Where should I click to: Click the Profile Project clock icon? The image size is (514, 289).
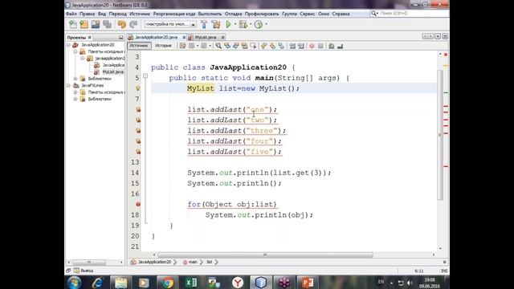tap(259, 24)
